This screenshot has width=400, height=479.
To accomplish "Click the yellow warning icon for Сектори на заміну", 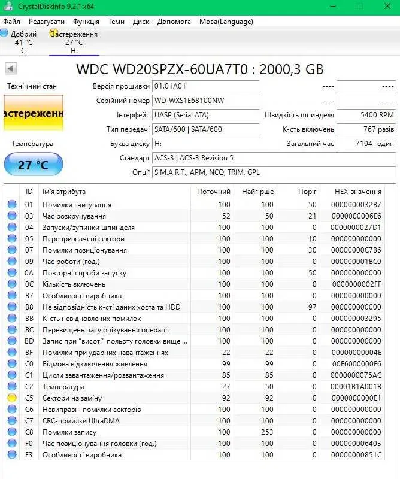I will (12, 398).
